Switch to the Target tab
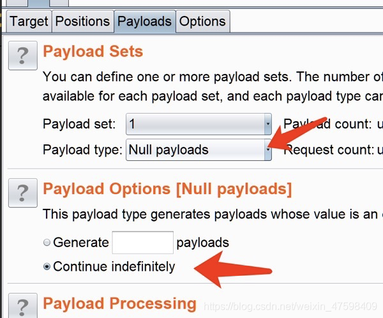This screenshot has width=383, height=318. (29, 21)
